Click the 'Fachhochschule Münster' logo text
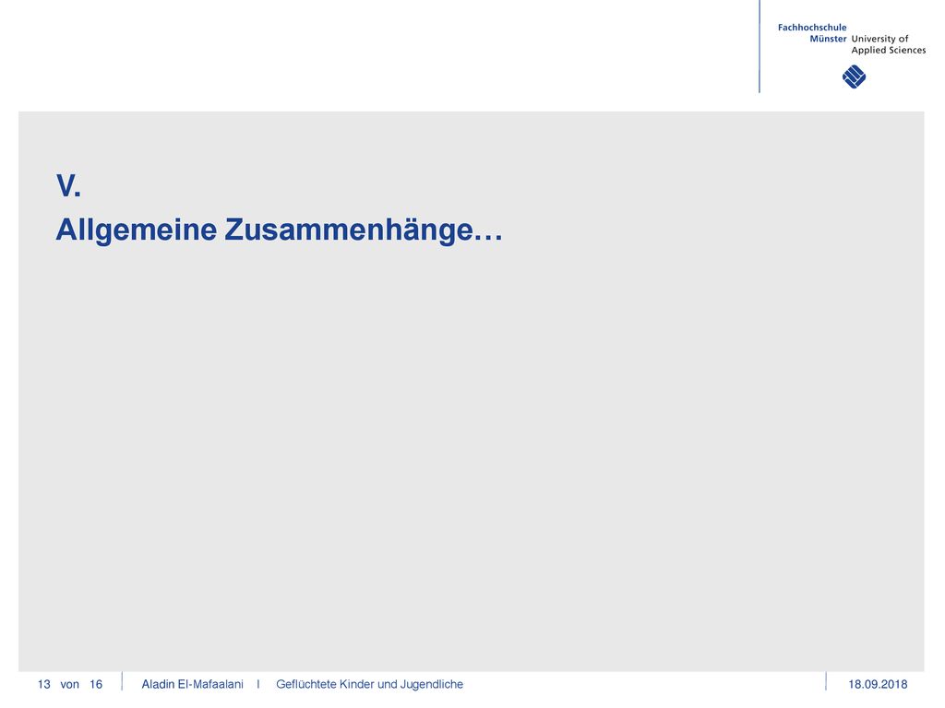The image size is (945, 708). pyautogui.click(x=812, y=33)
